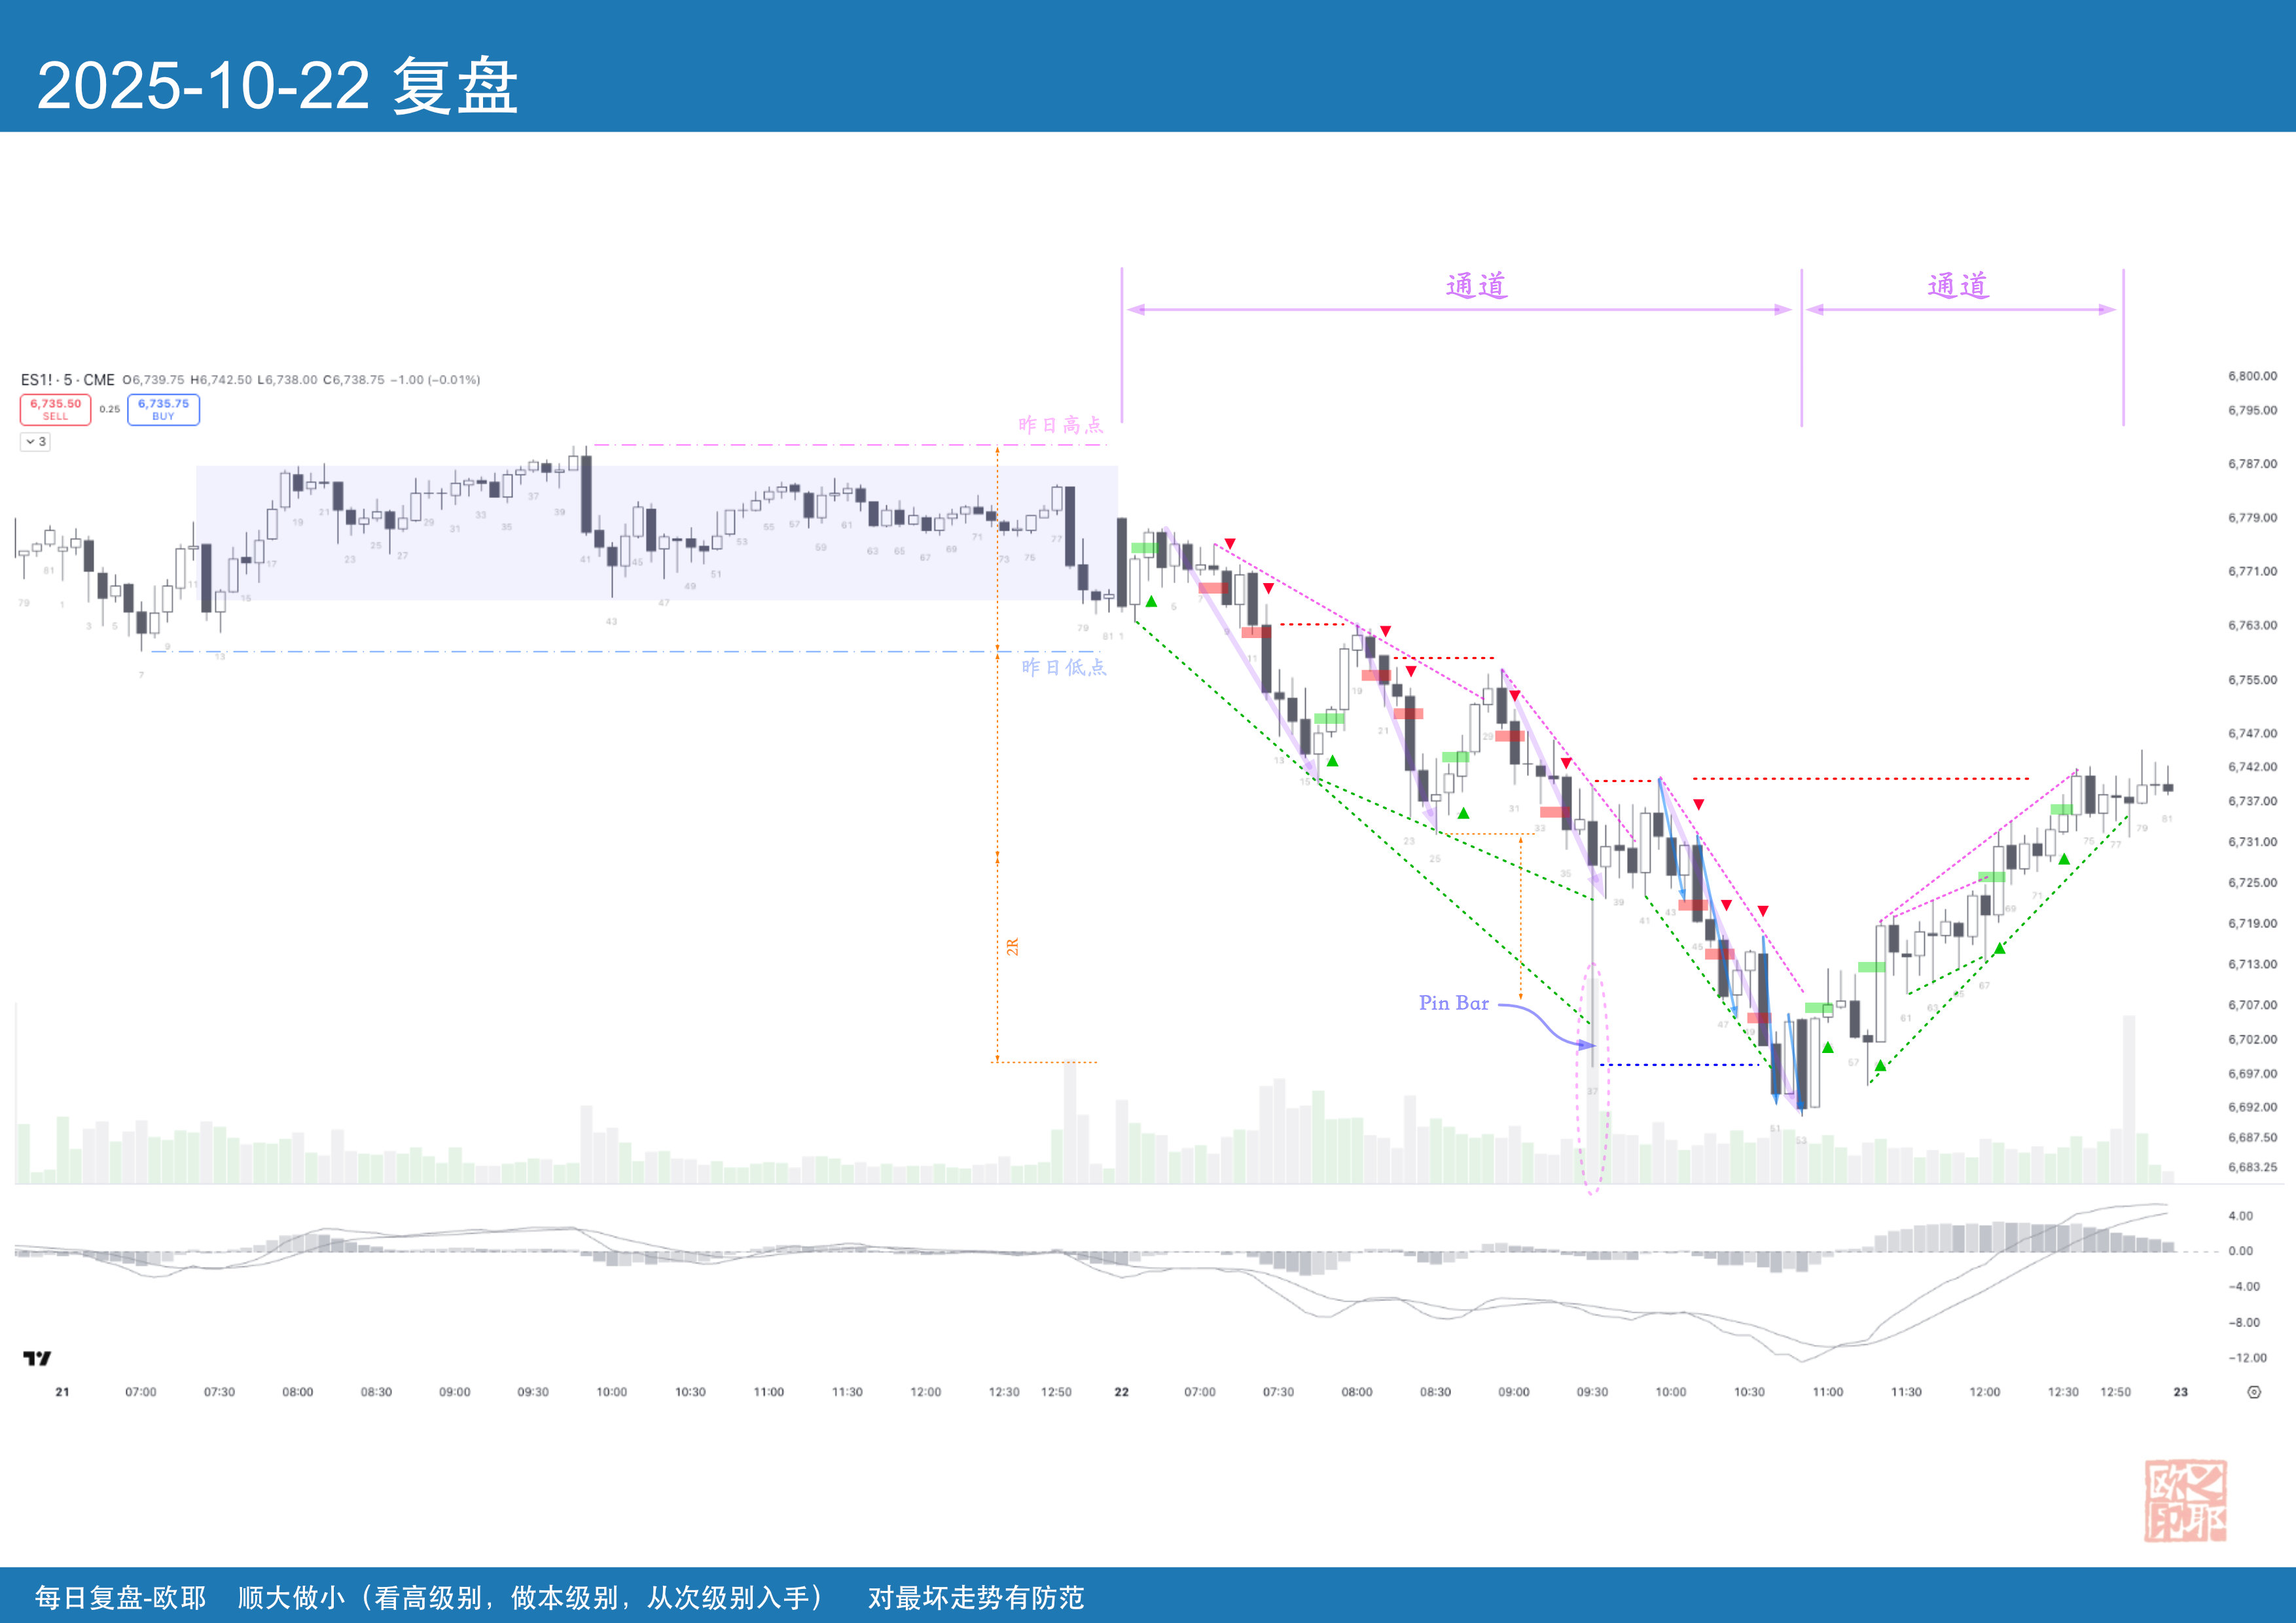Open the ES1! symbol title
This screenshot has height=1623, width=2296.
coord(36,380)
